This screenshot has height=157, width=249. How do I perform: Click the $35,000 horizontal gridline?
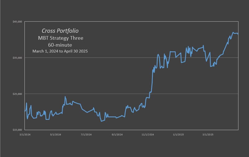(x=131, y=58)
